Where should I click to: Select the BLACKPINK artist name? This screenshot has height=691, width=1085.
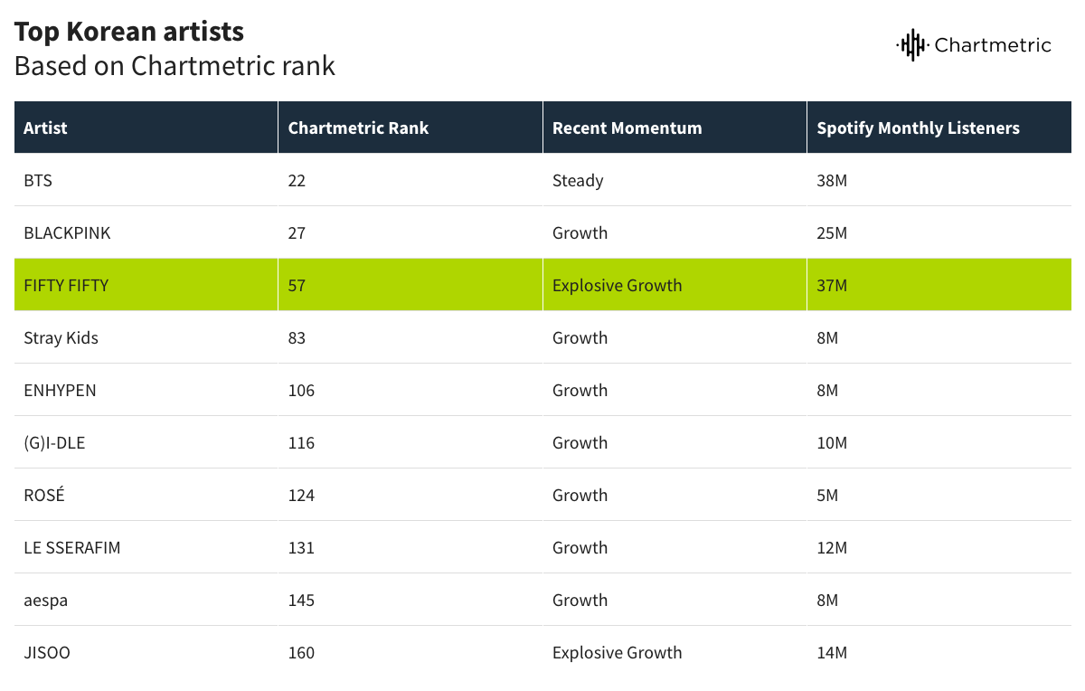[67, 232]
